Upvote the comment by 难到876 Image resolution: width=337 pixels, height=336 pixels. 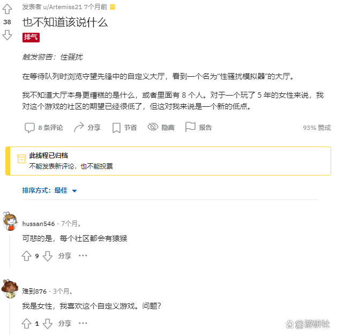[26, 324]
